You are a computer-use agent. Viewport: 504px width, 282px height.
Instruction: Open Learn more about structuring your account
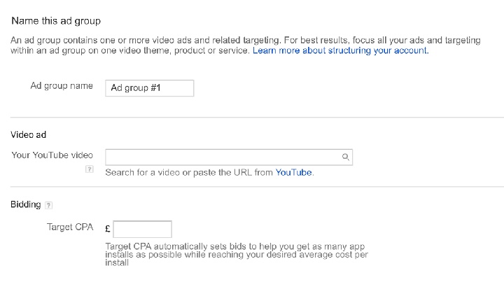coord(341,50)
